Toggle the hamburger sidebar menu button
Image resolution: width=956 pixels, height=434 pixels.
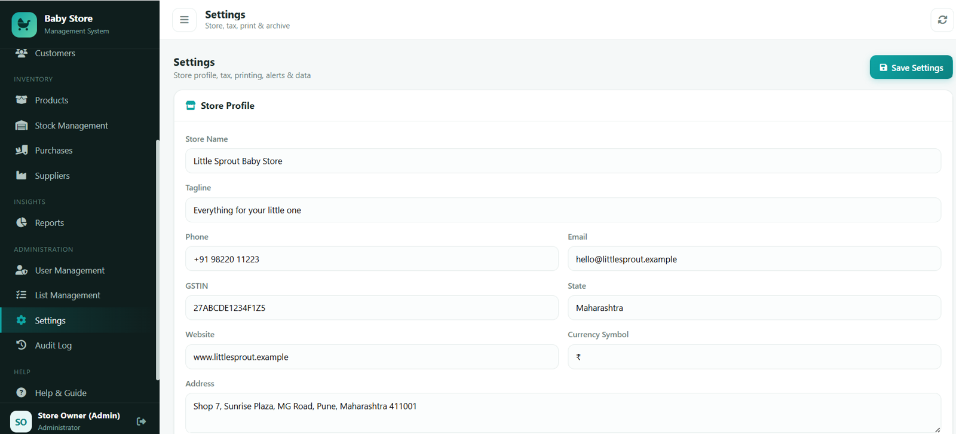coord(184,20)
